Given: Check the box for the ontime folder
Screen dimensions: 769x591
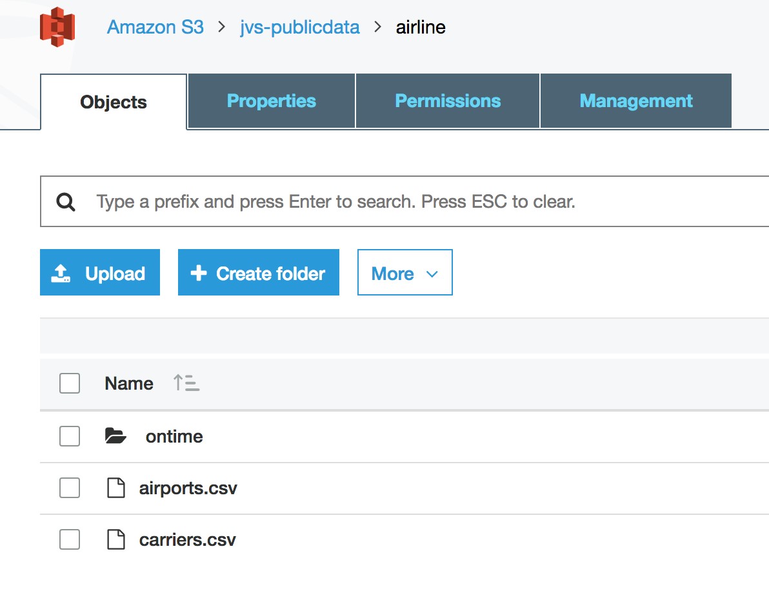Looking at the screenshot, I should coord(70,436).
